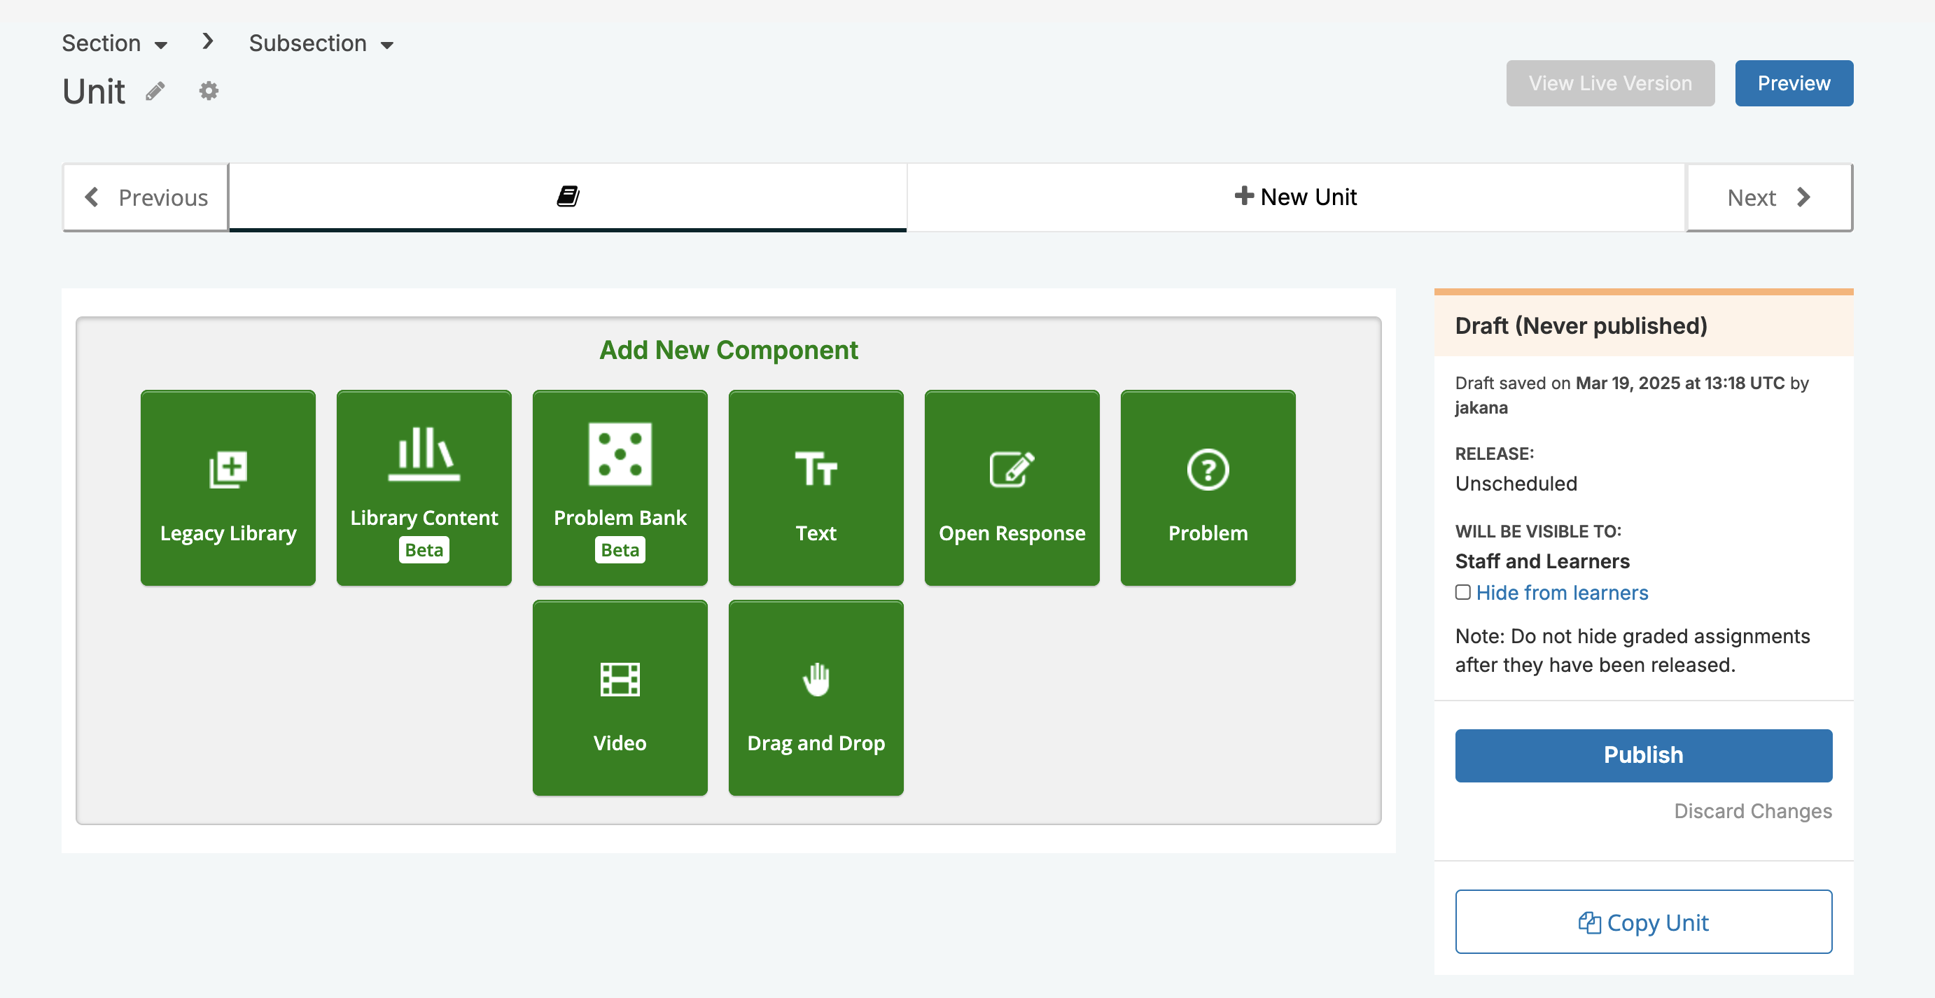Click the pencil icon to rename Unit
The image size is (1935, 998).
click(155, 92)
